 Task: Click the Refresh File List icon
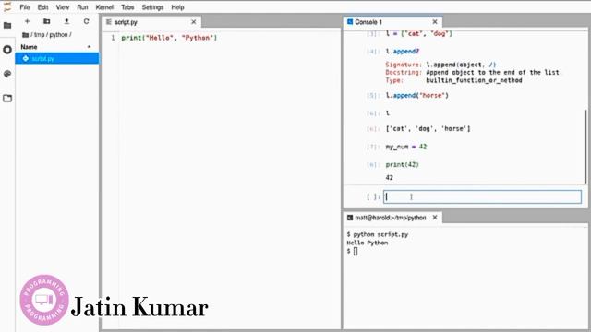pyautogui.click(x=86, y=21)
